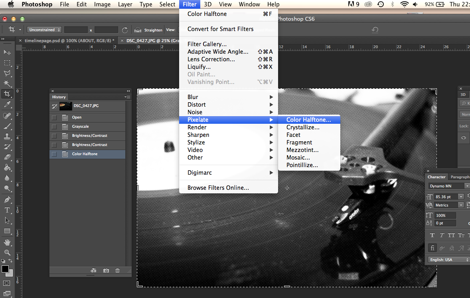Click the foreground color swatch
The height and width of the screenshot is (298, 470).
coord(5,269)
